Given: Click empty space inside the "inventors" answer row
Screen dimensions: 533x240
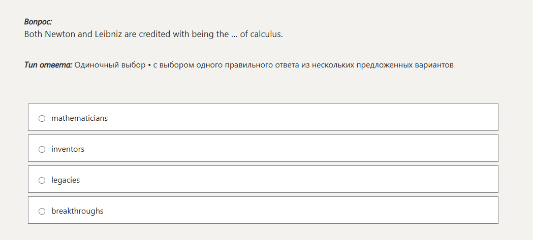Looking at the screenshot, I should (305, 149).
